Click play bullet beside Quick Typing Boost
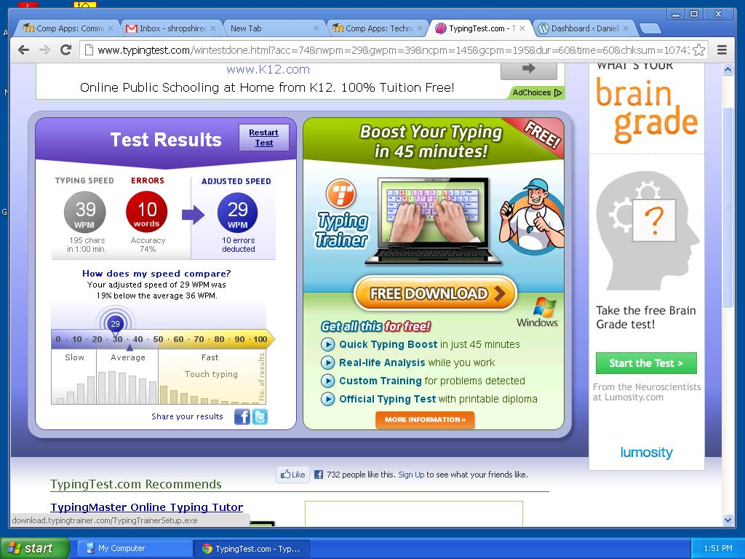 pos(327,344)
